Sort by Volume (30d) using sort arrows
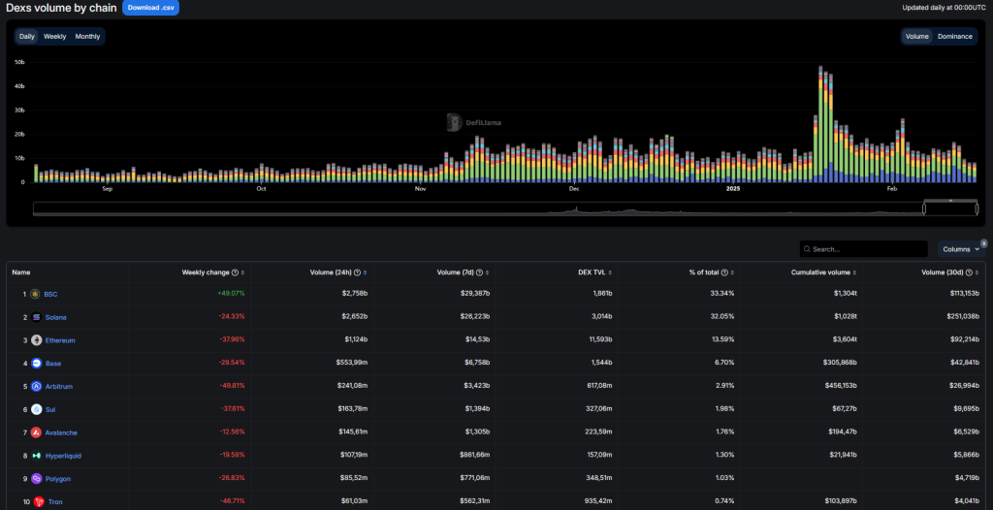The image size is (993, 510). (977, 272)
